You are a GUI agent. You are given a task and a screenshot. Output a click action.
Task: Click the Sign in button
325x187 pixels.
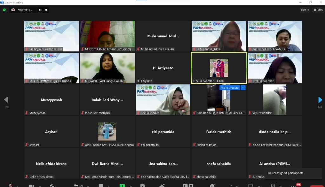[305, 10]
